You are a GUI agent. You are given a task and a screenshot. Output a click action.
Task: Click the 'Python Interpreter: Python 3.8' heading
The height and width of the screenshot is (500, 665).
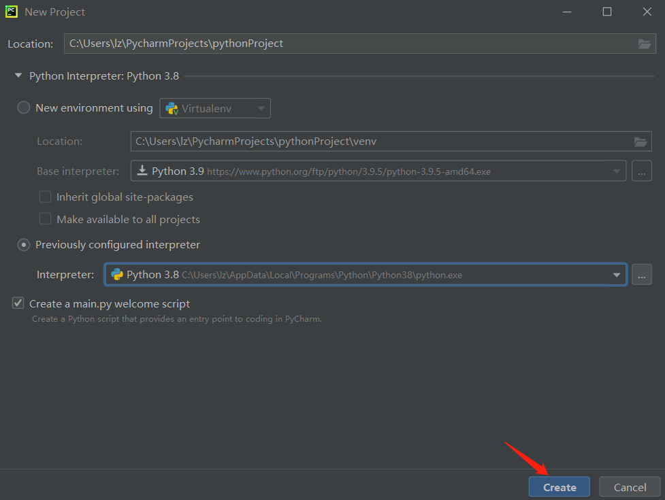[104, 76]
